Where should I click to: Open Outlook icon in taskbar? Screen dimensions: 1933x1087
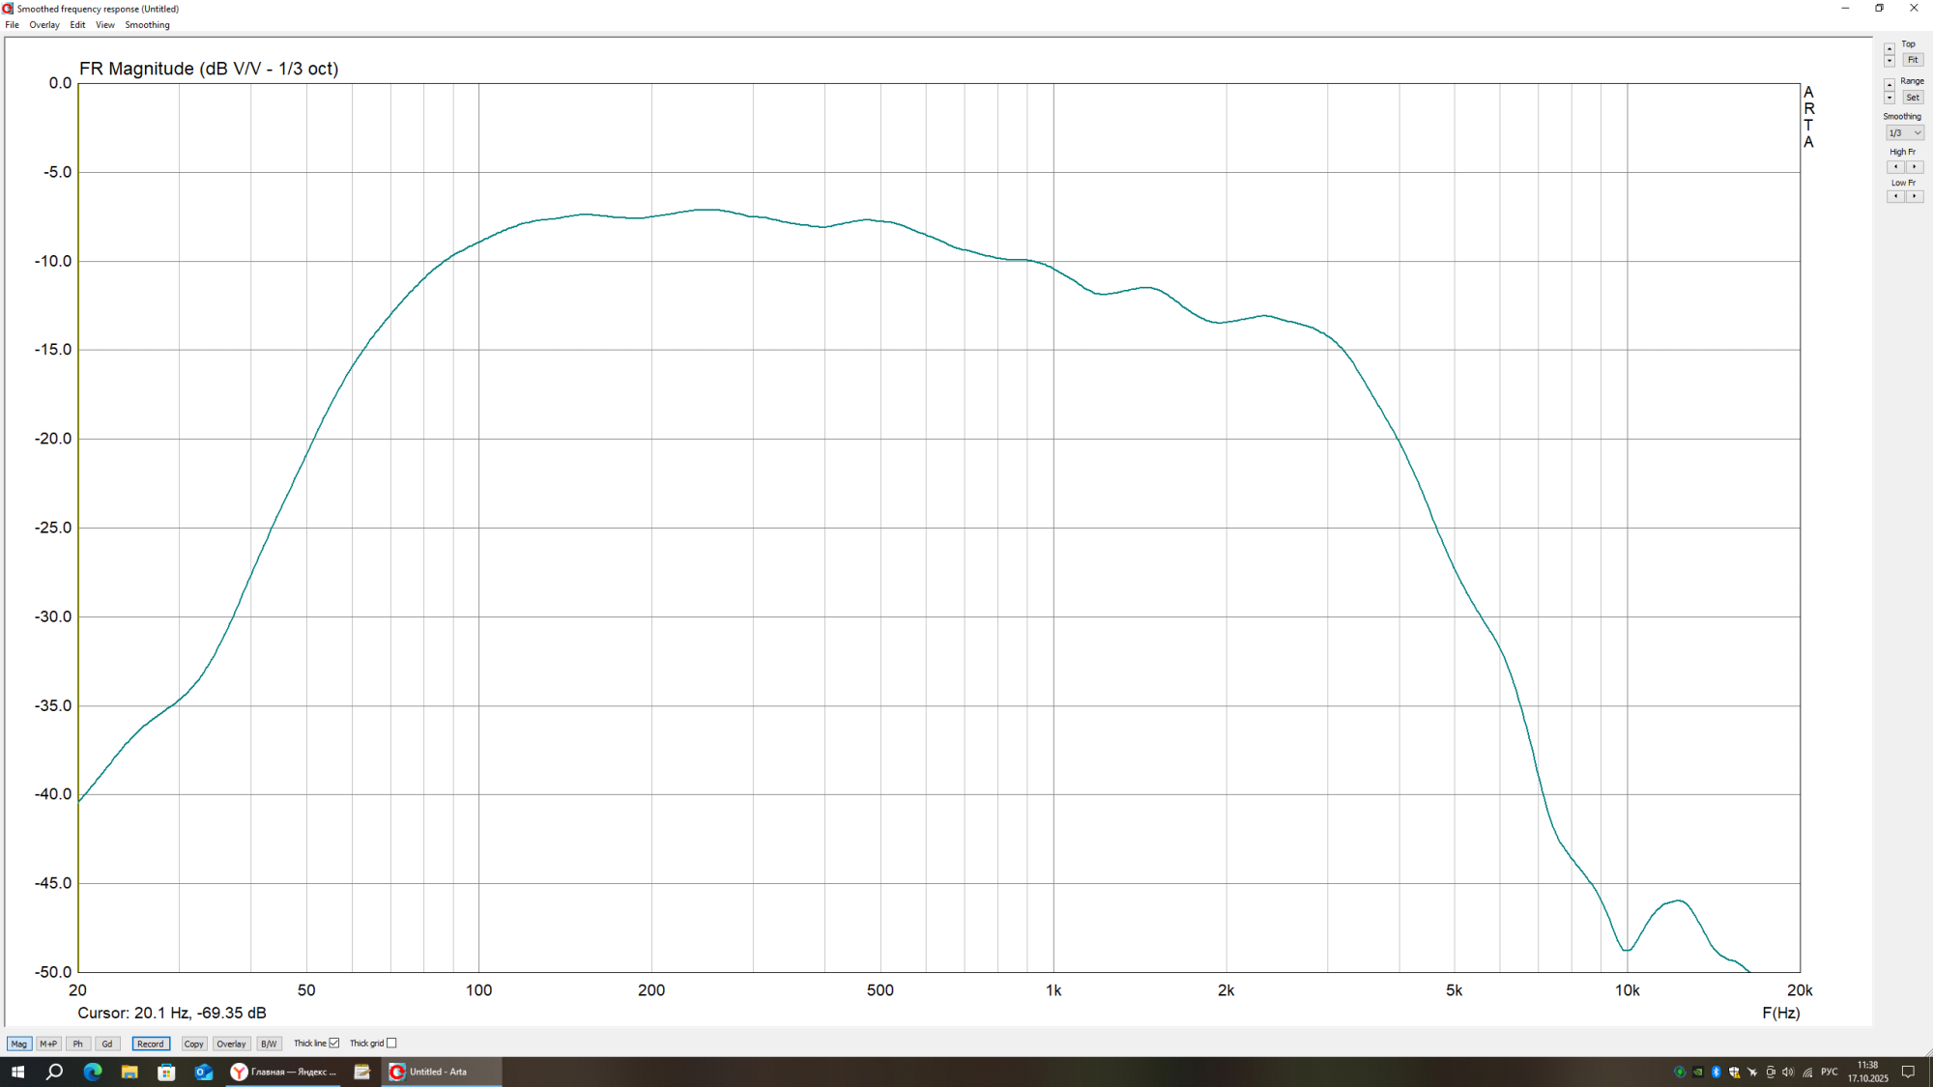click(203, 1072)
